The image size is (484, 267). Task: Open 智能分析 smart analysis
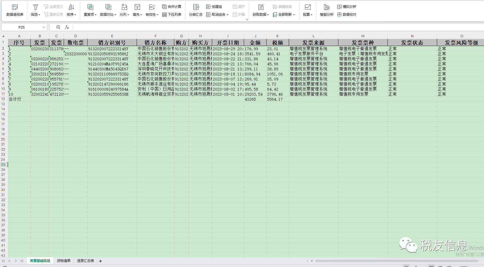[x=327, y=10]
